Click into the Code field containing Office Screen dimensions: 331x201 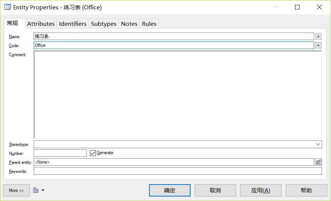[174, 45]
